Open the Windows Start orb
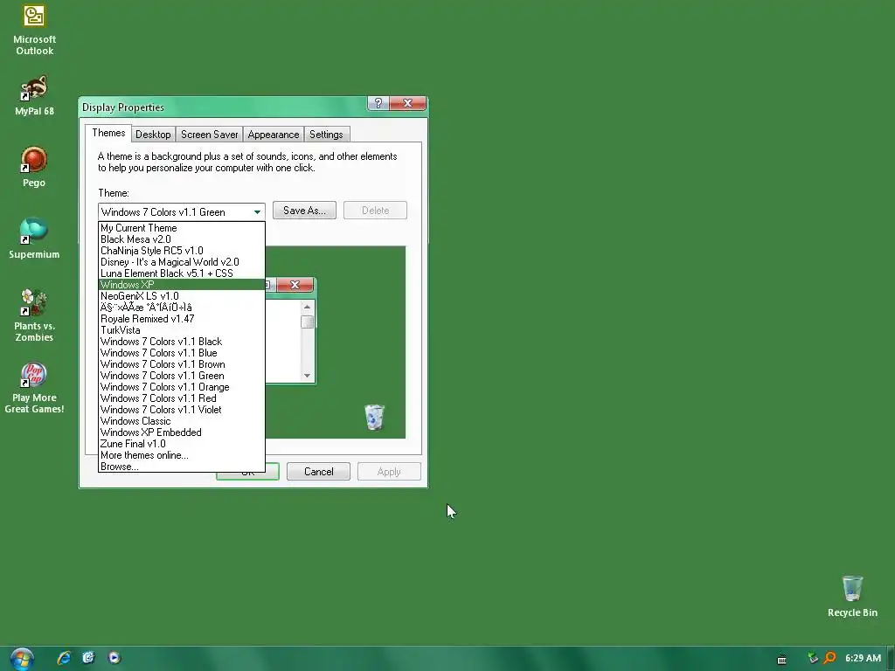Viewport: 895px width, 671px height. pyautogui.click(x=22, y=659)
